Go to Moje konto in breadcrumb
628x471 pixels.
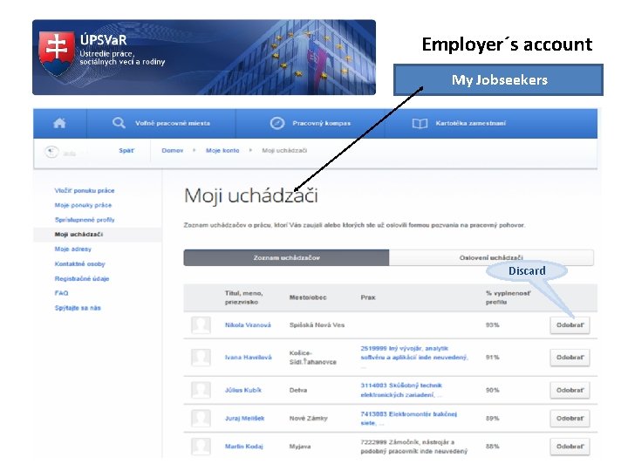click(x=222, y=151)
